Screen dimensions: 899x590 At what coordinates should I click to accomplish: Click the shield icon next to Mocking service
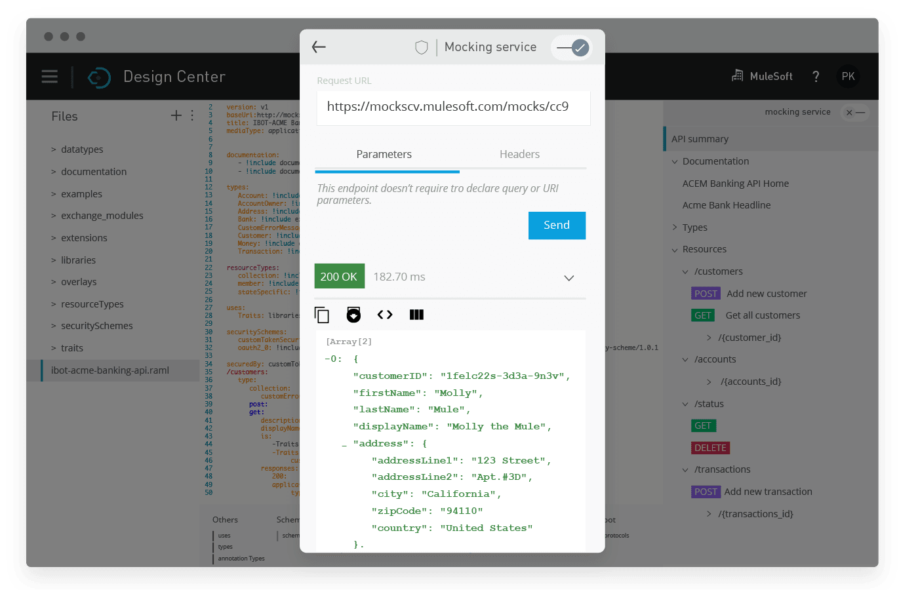click(x=421, y=47)
